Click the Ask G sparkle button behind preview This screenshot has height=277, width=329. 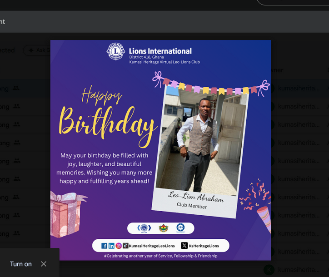[x=37, y=50]
